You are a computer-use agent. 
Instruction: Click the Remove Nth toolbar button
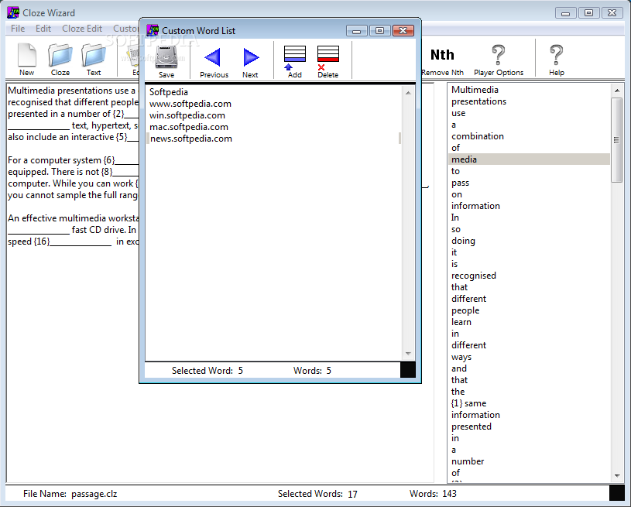(x=443, y=61)
